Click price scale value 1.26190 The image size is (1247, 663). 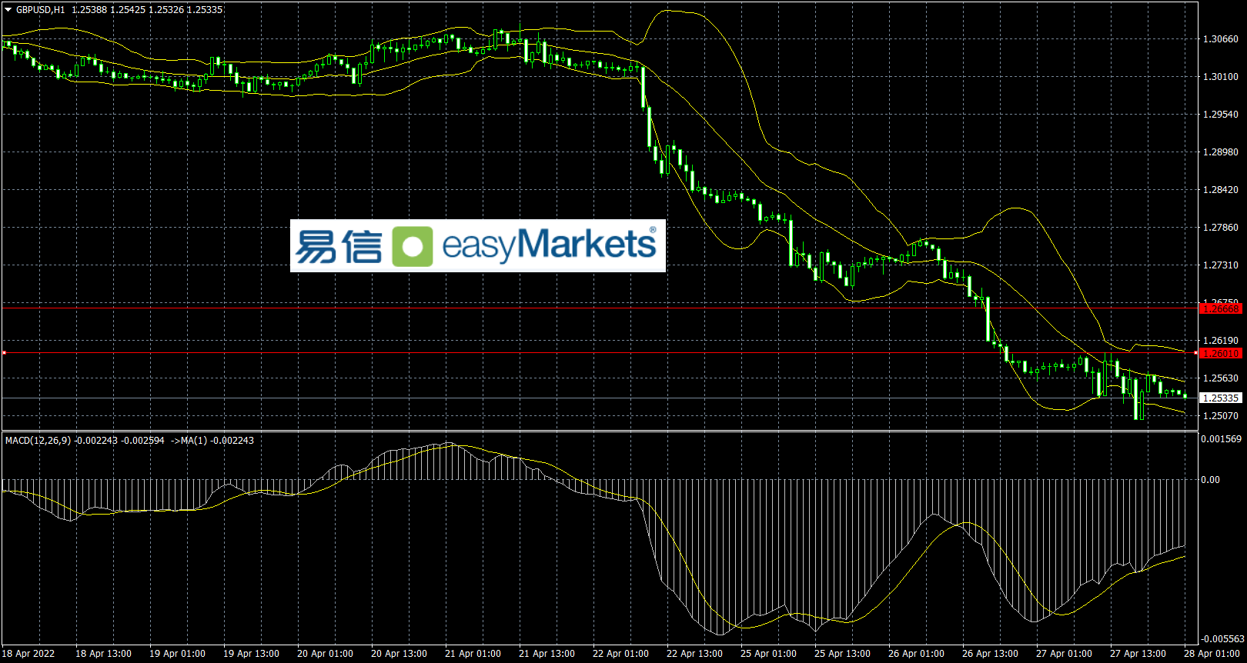tap(1221, 341)
